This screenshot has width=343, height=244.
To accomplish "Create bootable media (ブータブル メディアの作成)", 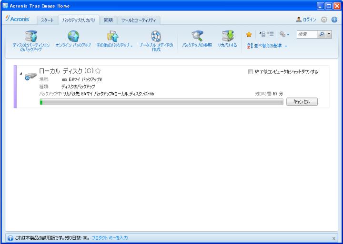I will 156,41.
